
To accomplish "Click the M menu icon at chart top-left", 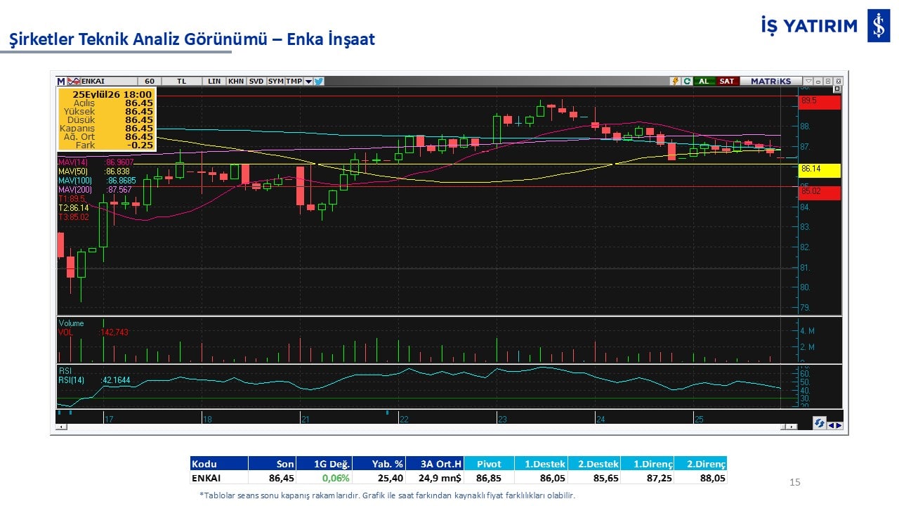I will [x=61, y=82].
